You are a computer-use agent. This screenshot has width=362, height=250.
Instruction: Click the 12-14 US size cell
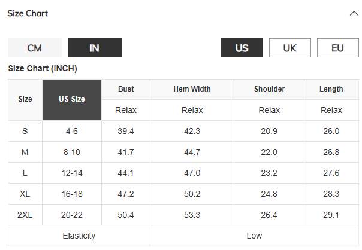[x=72, y=173]
